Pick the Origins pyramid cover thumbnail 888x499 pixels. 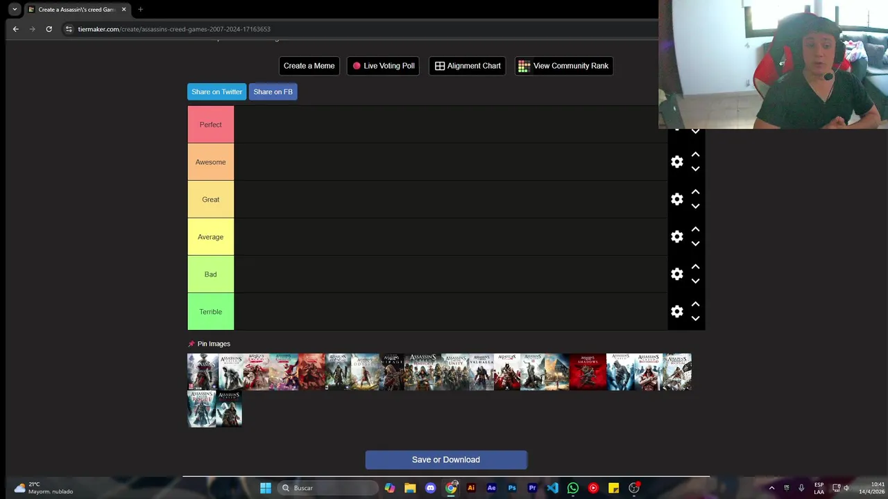(556, 372)
